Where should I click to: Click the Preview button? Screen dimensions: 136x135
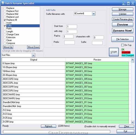click(122, 25)
